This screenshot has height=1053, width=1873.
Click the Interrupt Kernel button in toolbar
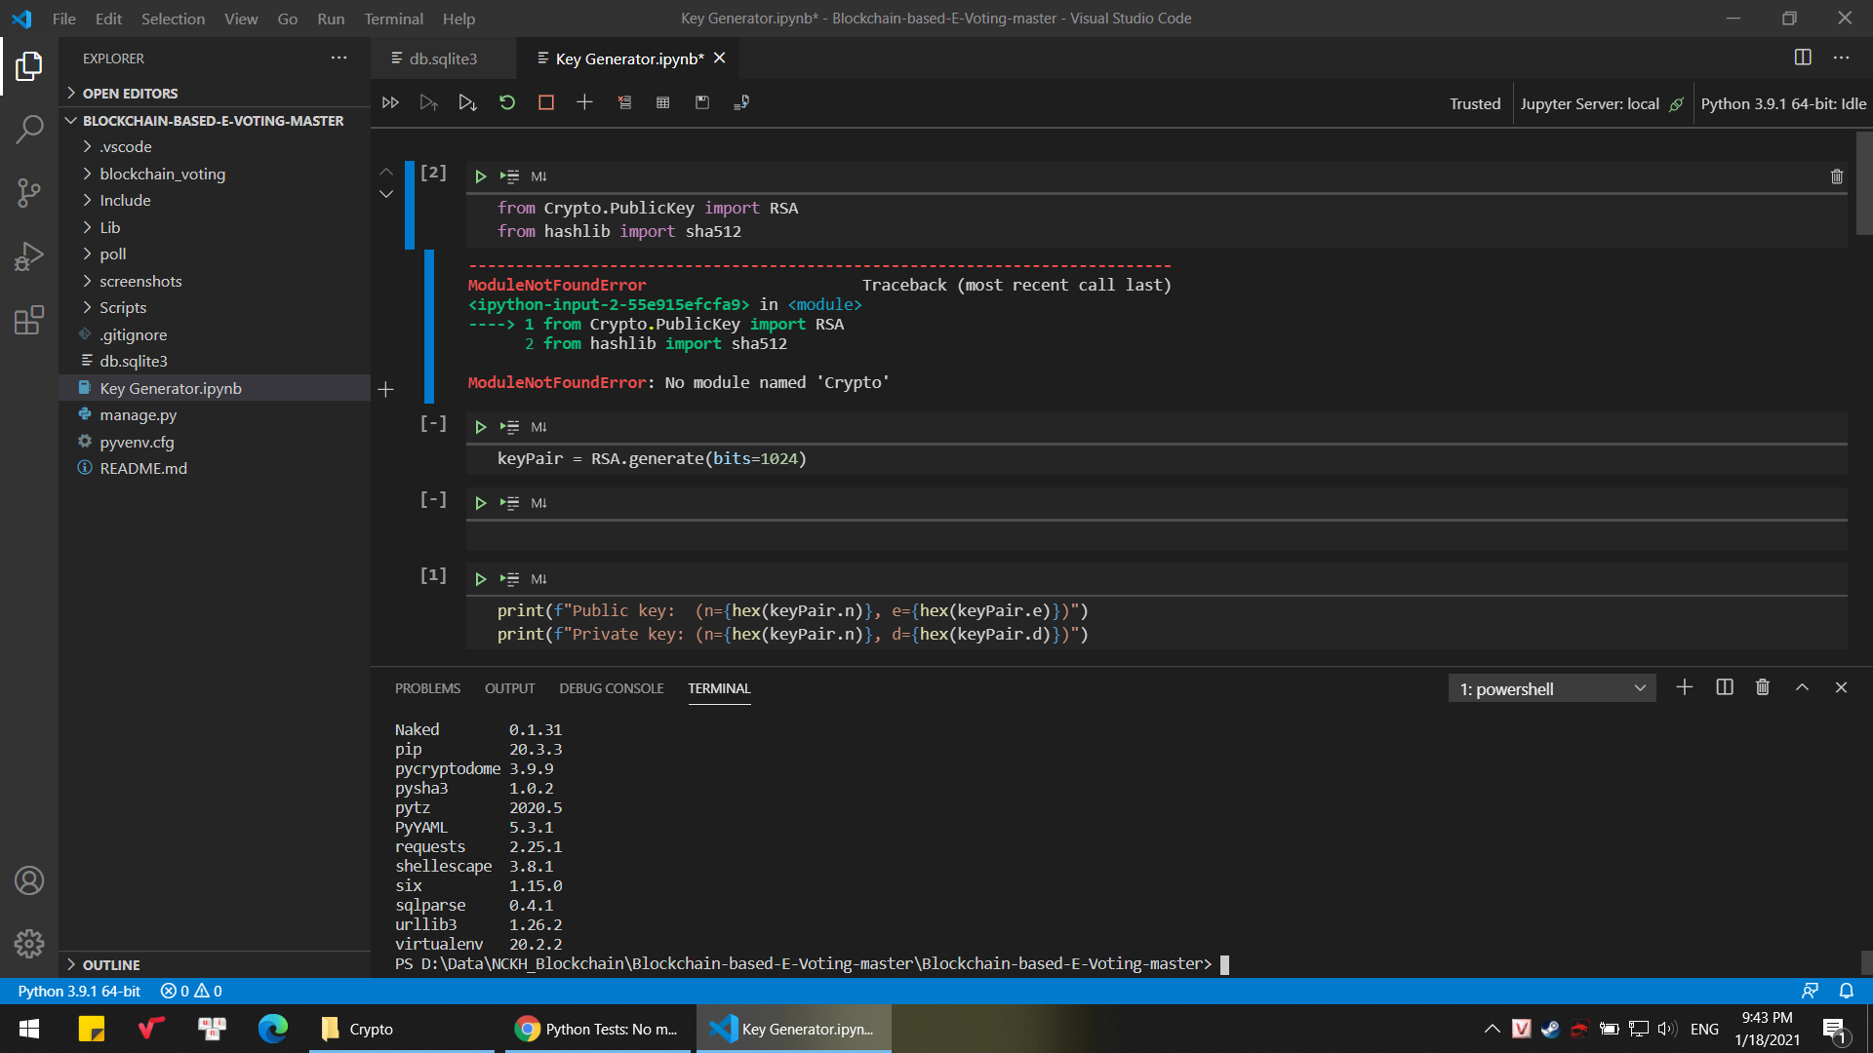(x=545, y=102)
